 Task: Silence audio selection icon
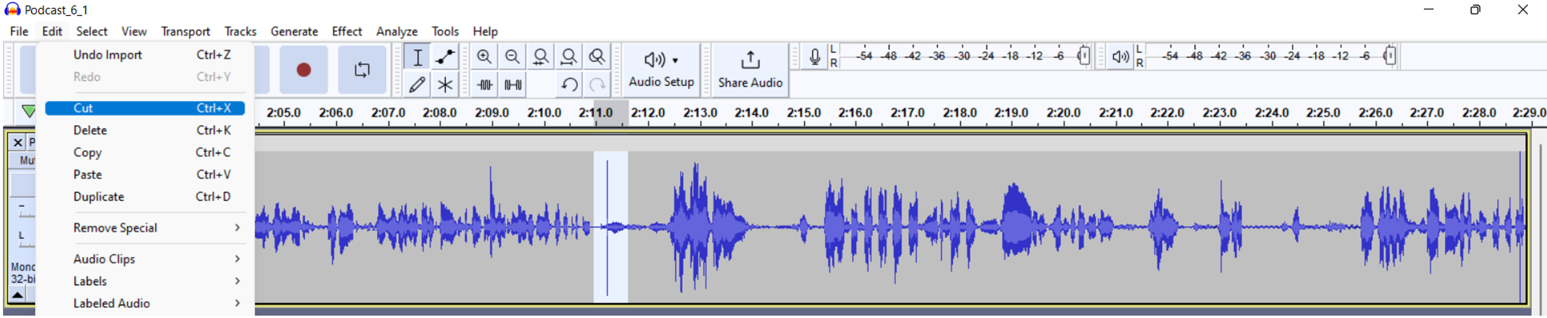click(513, 85)
